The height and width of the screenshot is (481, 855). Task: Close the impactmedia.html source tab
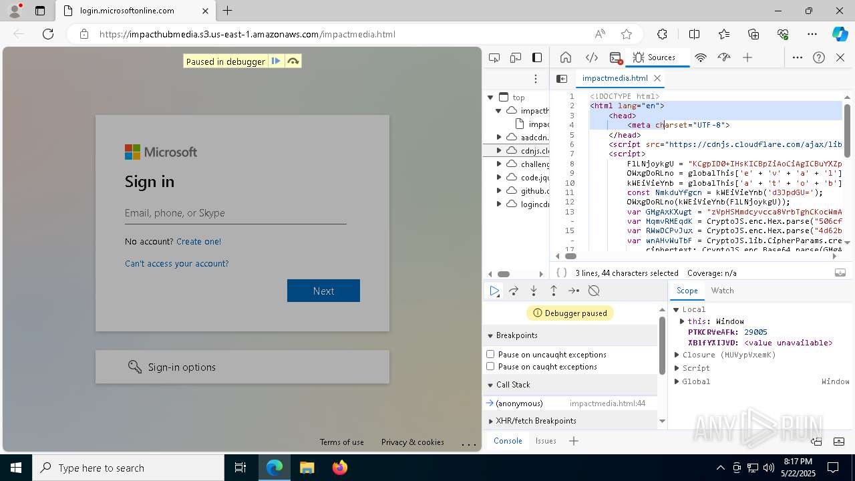[657, 78]
